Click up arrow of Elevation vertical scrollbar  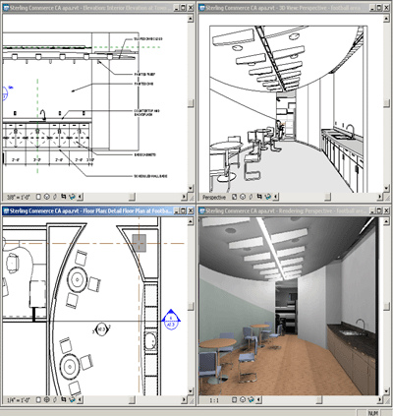191,19
